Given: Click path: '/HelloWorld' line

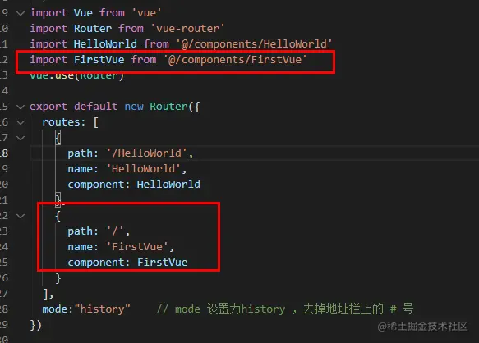Looking at the screenshot, I should pos(130,153).
